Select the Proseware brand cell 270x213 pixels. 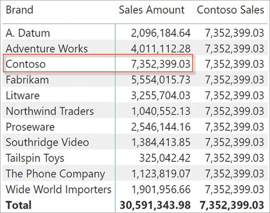pos(30,127)
